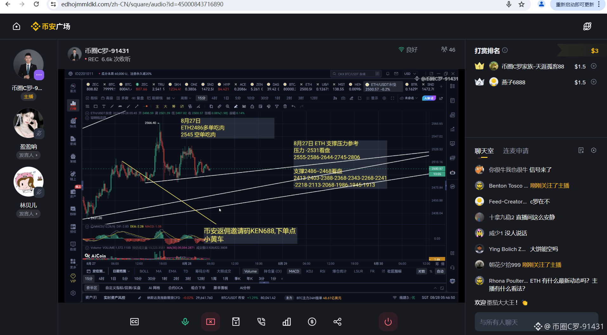Image resolution: width=607 pixels, height=335 pixels.
Task: Click 重新启动即可更新 update button
Action: pos(575,4)
